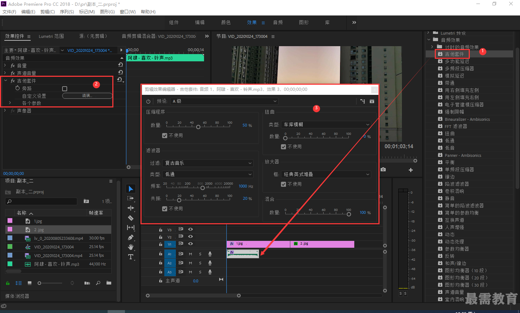This screenshot has height=313, width=520.
Task: Collapse the 吉他套件 effect
Action: point(5,80)
